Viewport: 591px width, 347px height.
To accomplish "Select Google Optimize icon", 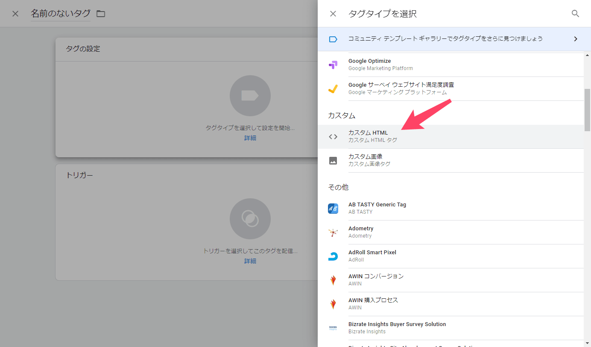I will pyautogui.click(x=333, y=65).
